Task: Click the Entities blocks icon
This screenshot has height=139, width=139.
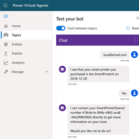Action: 6,44
